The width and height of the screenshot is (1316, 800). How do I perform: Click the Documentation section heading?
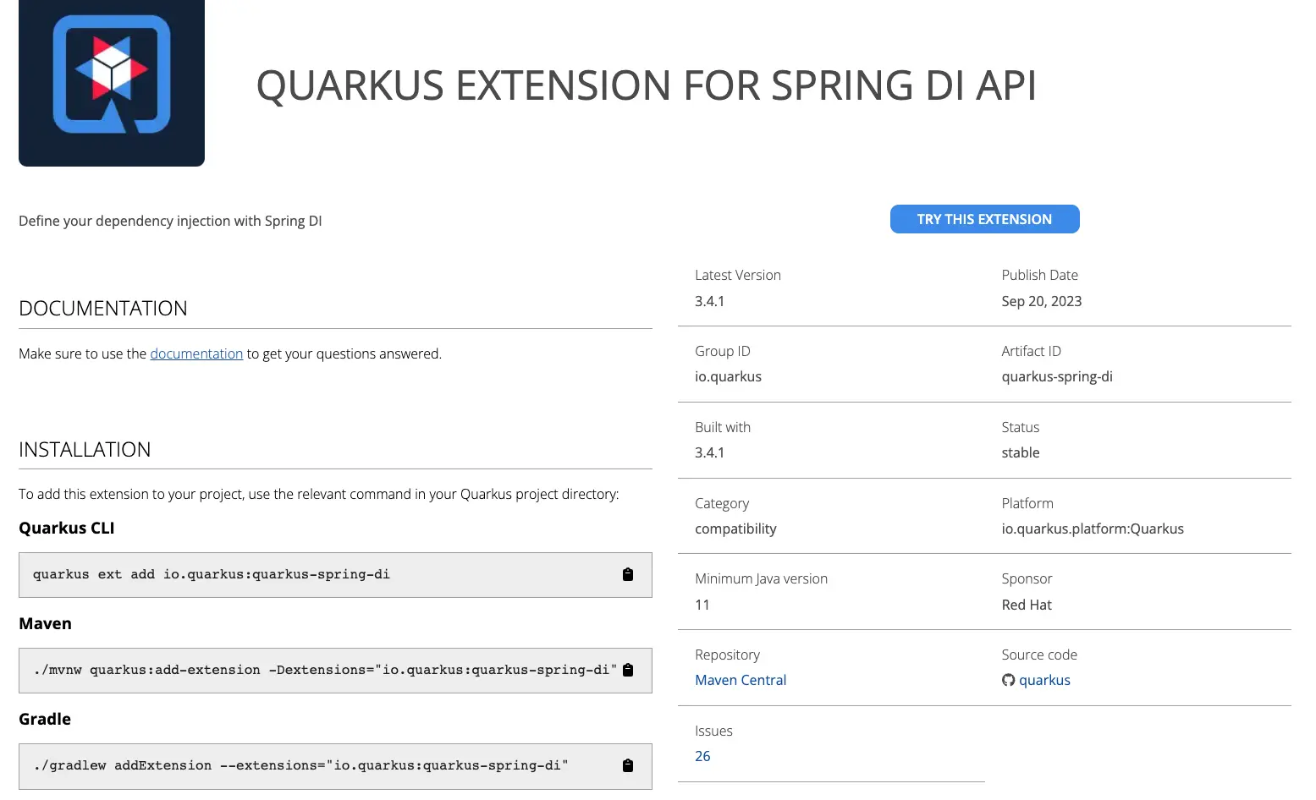coord(103,309)
